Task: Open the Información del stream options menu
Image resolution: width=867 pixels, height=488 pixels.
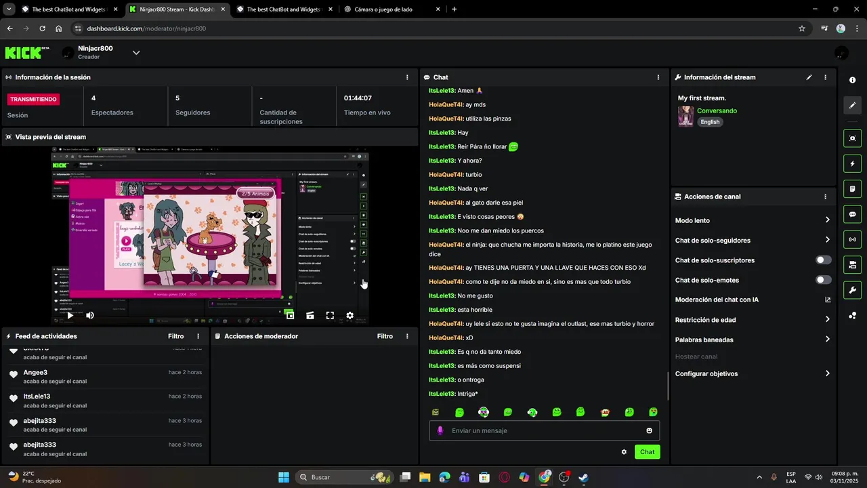Action: 825,77
